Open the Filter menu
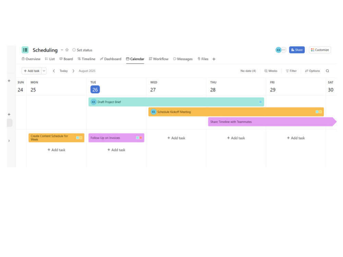This screenshot has height=257, width=343. coord(291,71)
